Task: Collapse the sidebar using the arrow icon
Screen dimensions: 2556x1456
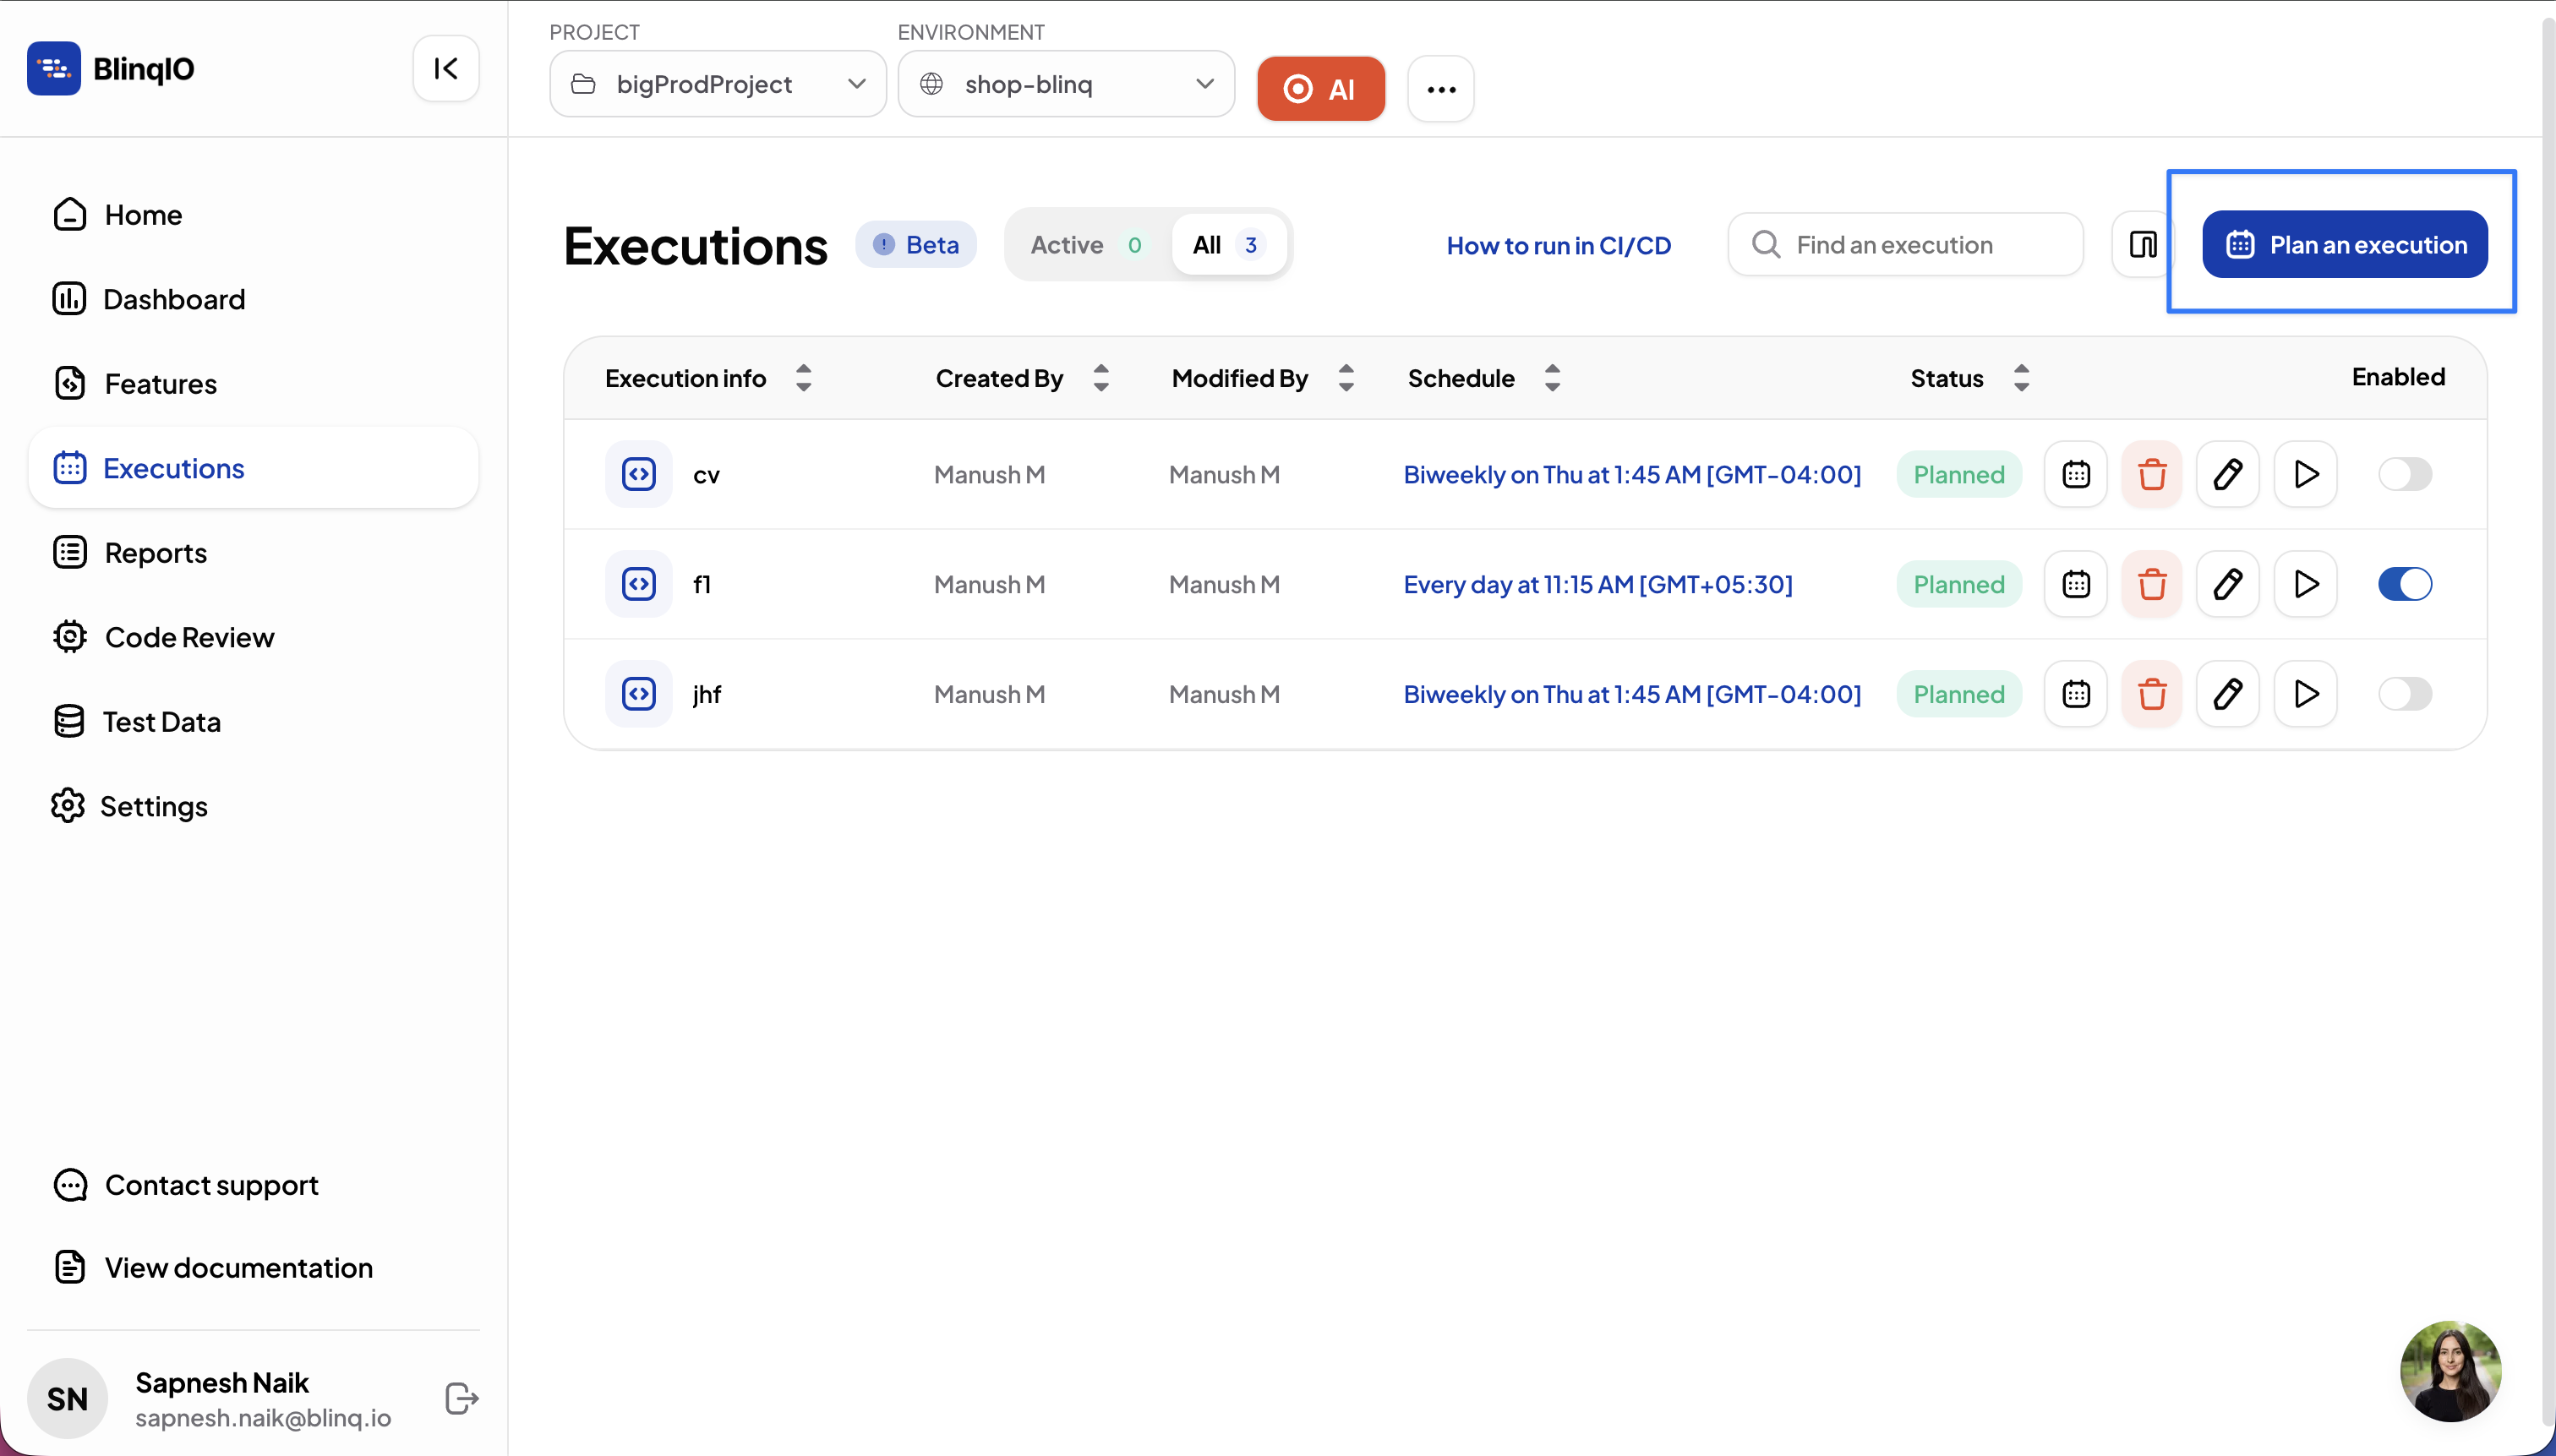Action: [446, 69]
